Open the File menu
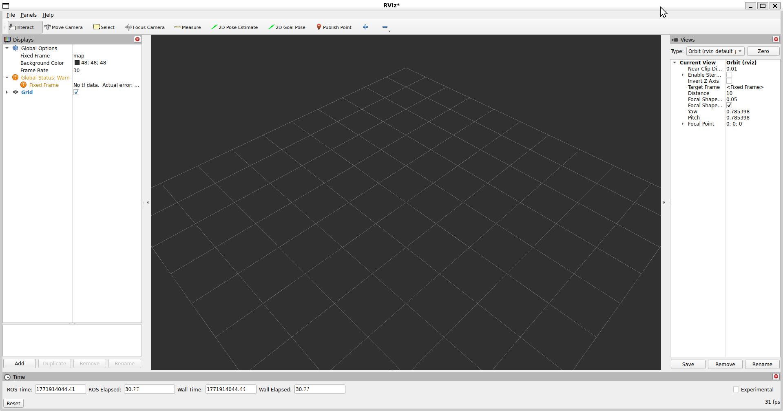The height and width of the screenshot is (411, 783). 11,15
